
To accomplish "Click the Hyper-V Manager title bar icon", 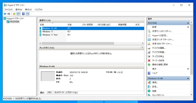I will pos(5,5).
